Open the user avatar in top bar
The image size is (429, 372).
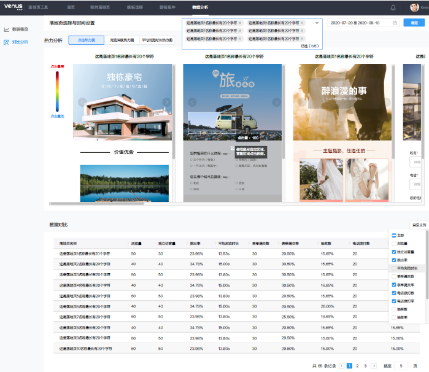(414, 7)
